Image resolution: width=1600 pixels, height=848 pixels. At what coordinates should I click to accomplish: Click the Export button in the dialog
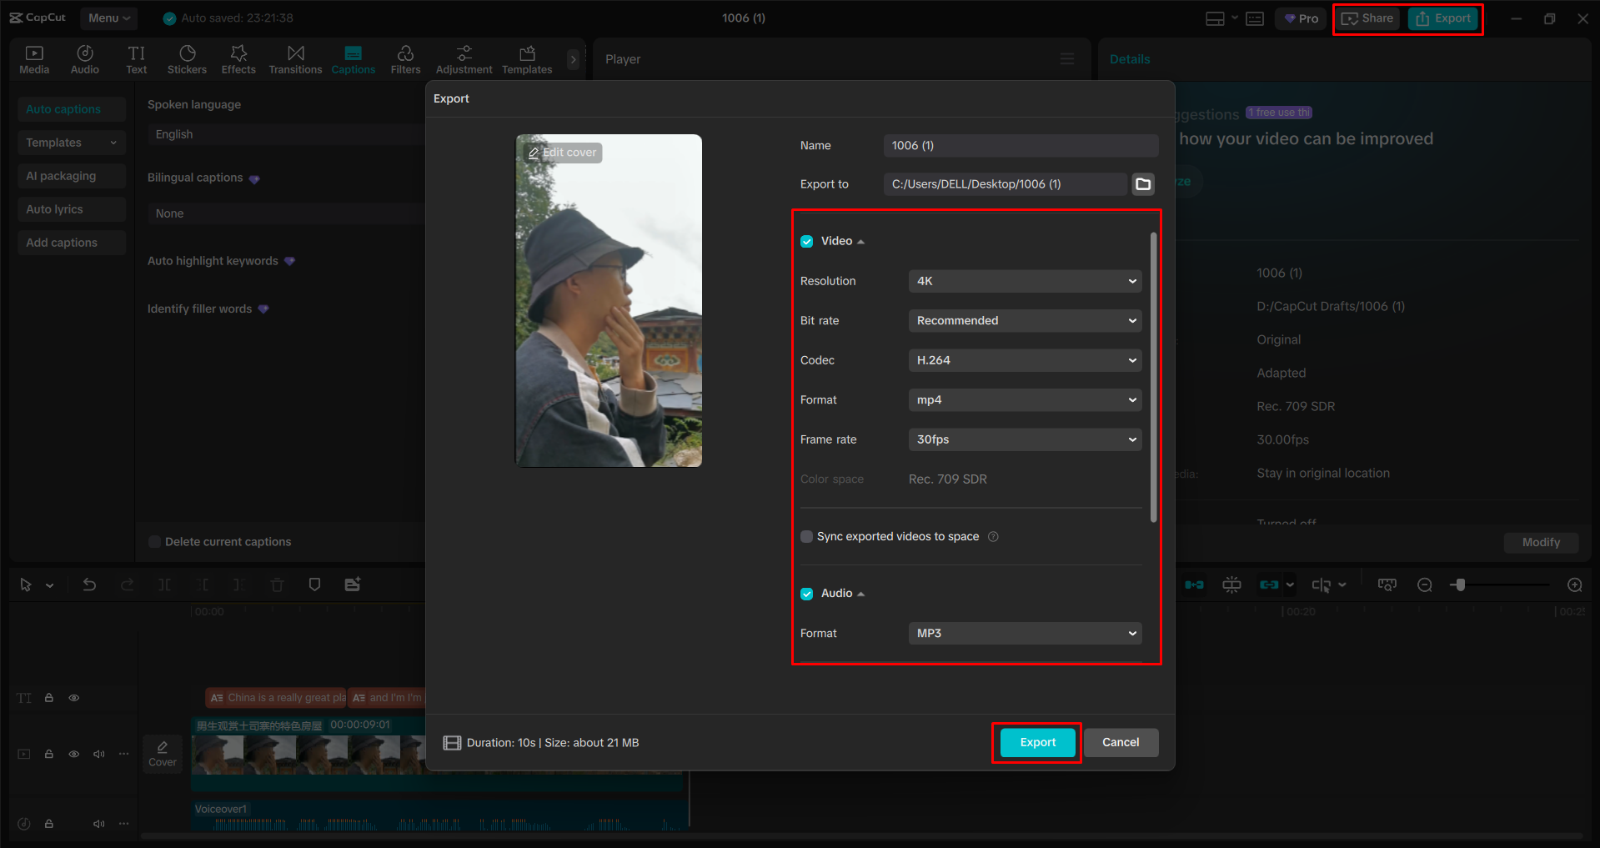tap(1036, 742)
